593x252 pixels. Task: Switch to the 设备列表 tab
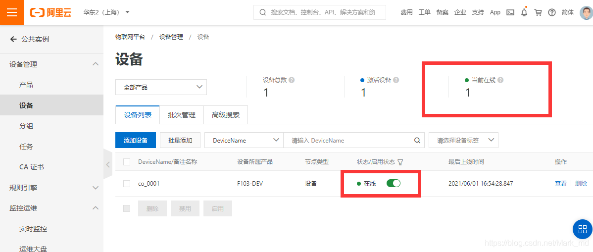pyautogui.click(x=138, y=115)
